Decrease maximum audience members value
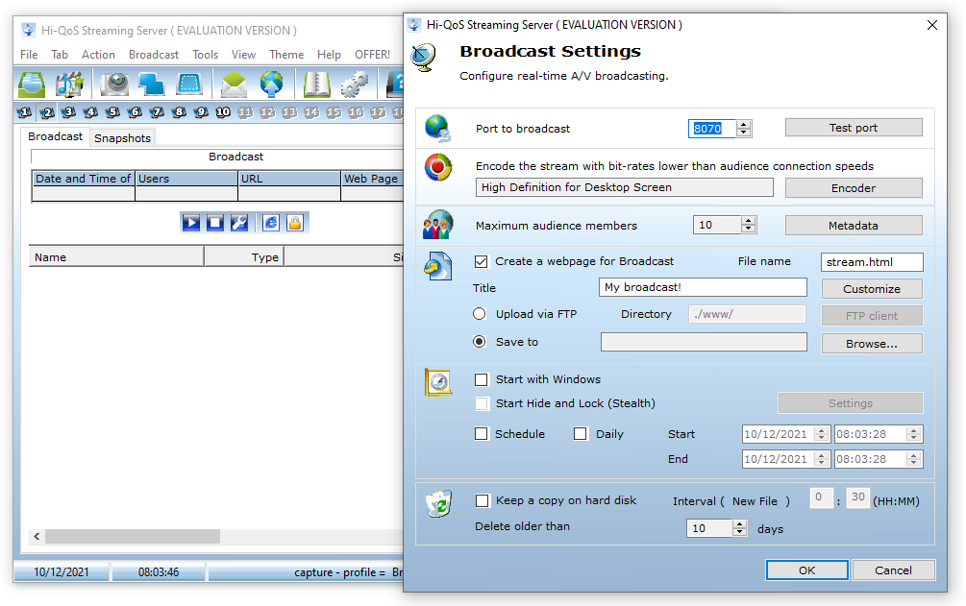Image resolution: width=966 pixels, height=606 pixels. tap(749, 230)
